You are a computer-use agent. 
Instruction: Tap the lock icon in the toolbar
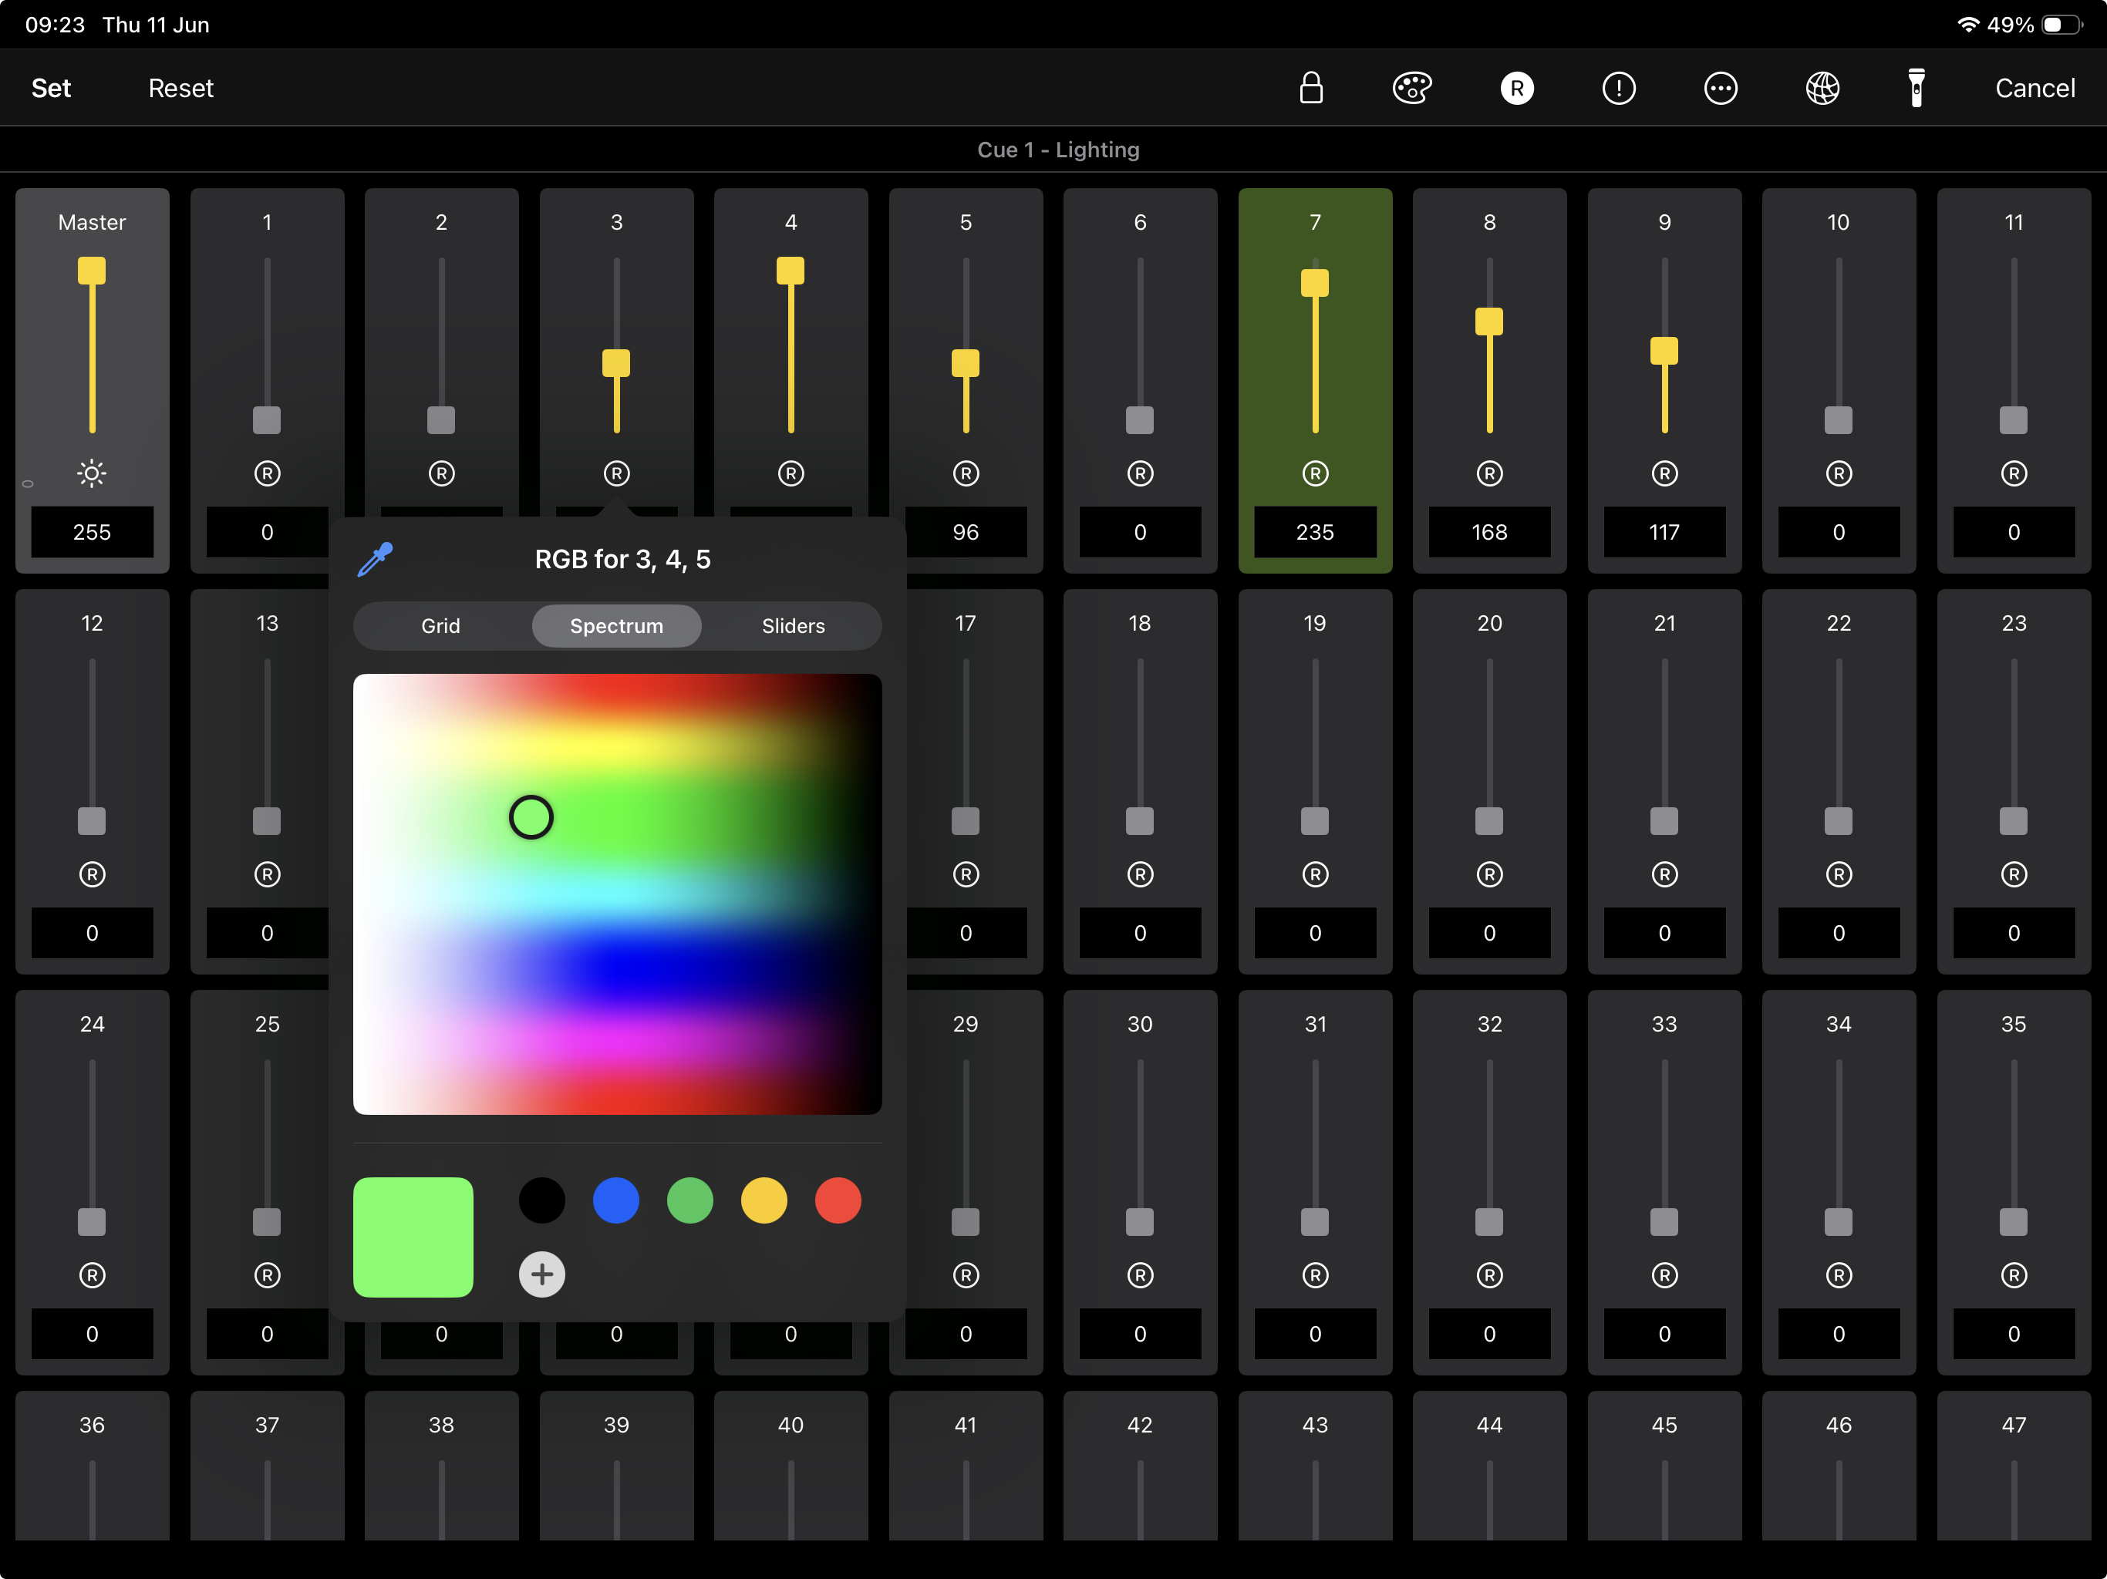[1310, 88]
